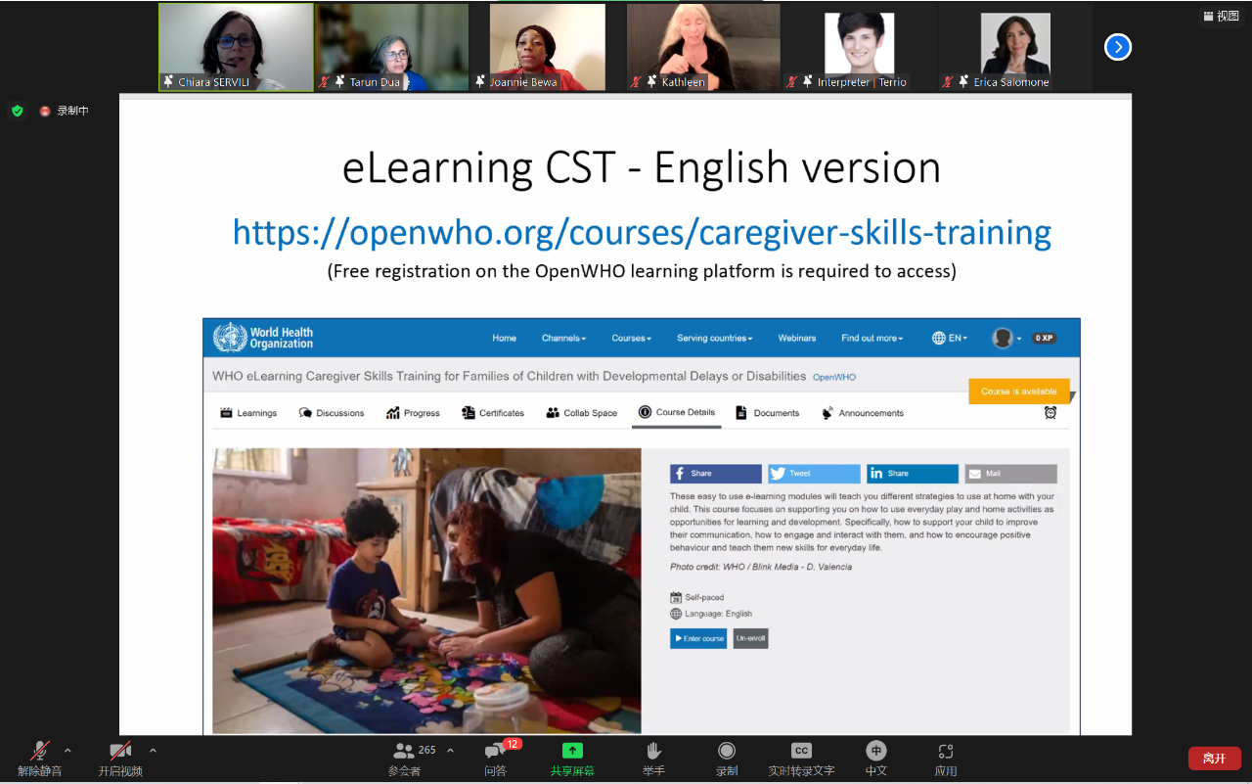
Task: Switch to the Learnings tab
Action: point(248,413)
